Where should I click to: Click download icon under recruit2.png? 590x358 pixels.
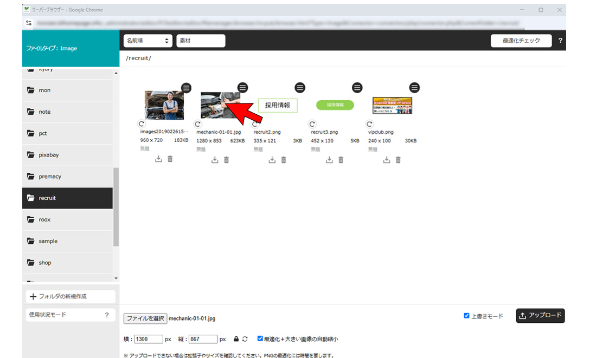click(272, 160)
